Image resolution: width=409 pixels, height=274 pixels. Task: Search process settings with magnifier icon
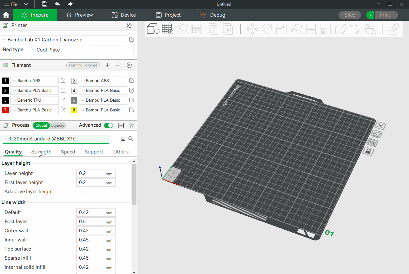click(131, 139)
